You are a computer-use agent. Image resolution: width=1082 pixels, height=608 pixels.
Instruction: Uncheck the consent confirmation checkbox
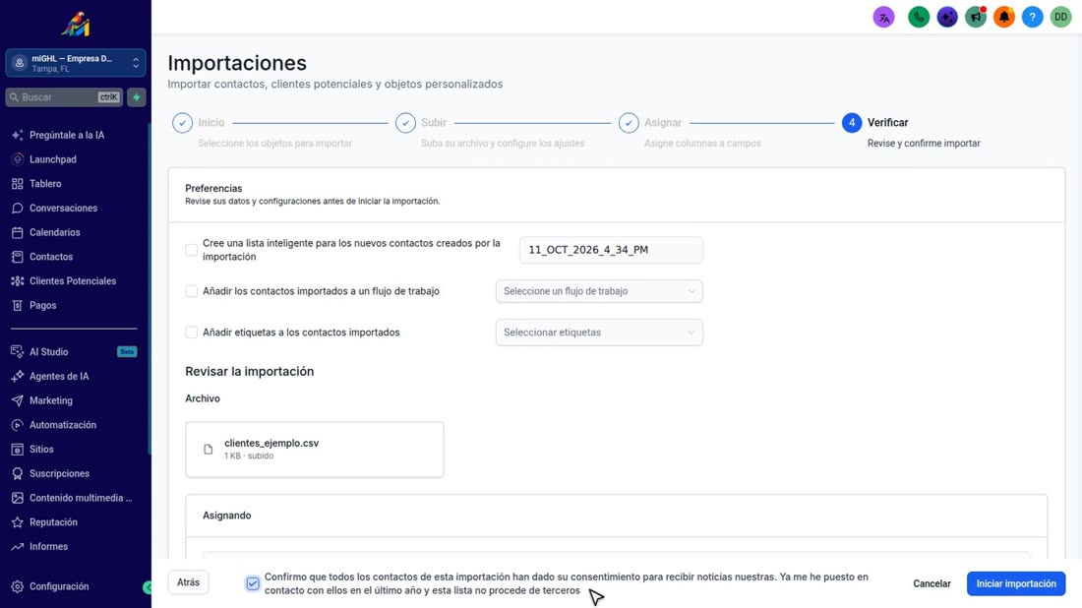pyautogui.click(x=253, y=583)
